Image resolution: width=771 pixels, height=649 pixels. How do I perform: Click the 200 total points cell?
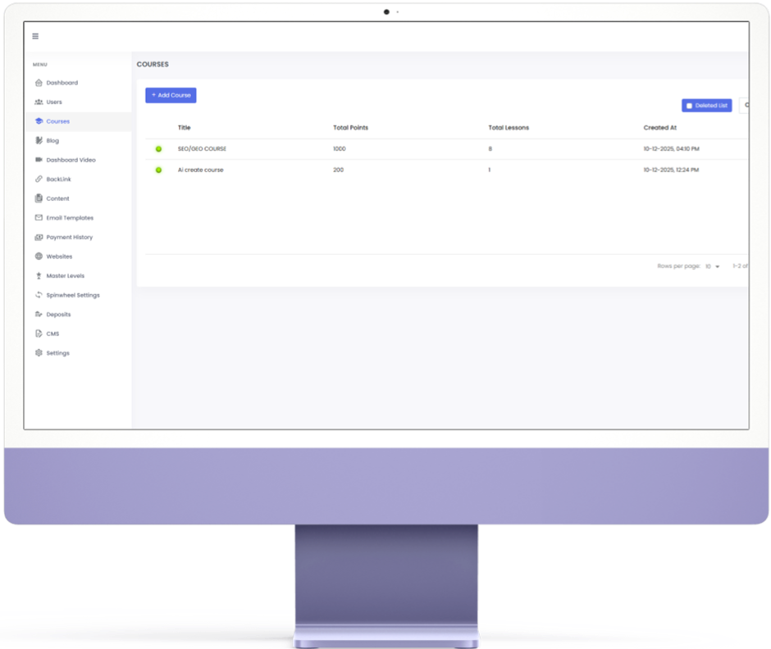tap(338, 170)
